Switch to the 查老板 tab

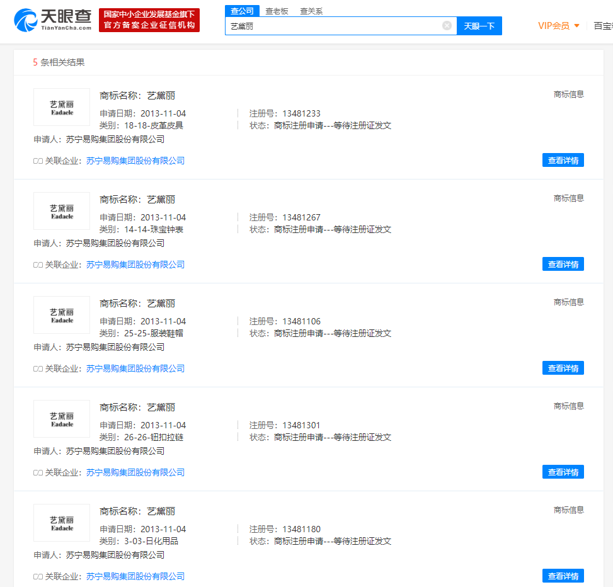(x=277, y=11)
